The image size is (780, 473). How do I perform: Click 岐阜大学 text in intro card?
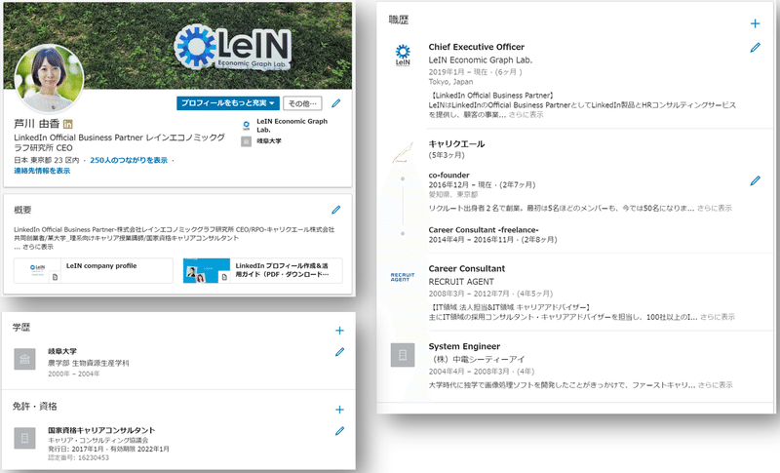tap(269, 141)
